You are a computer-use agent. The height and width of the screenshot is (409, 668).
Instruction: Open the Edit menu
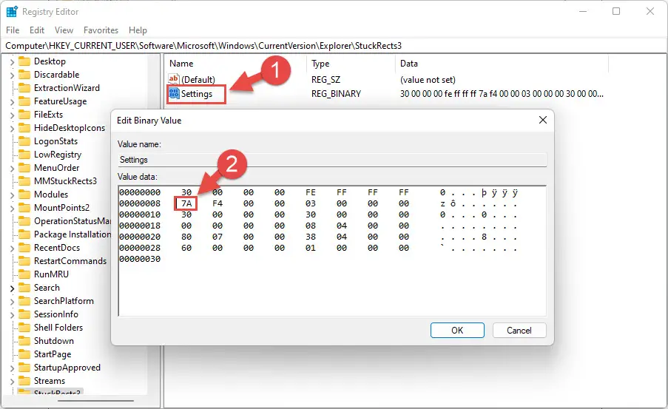click(x=37, y=30)
